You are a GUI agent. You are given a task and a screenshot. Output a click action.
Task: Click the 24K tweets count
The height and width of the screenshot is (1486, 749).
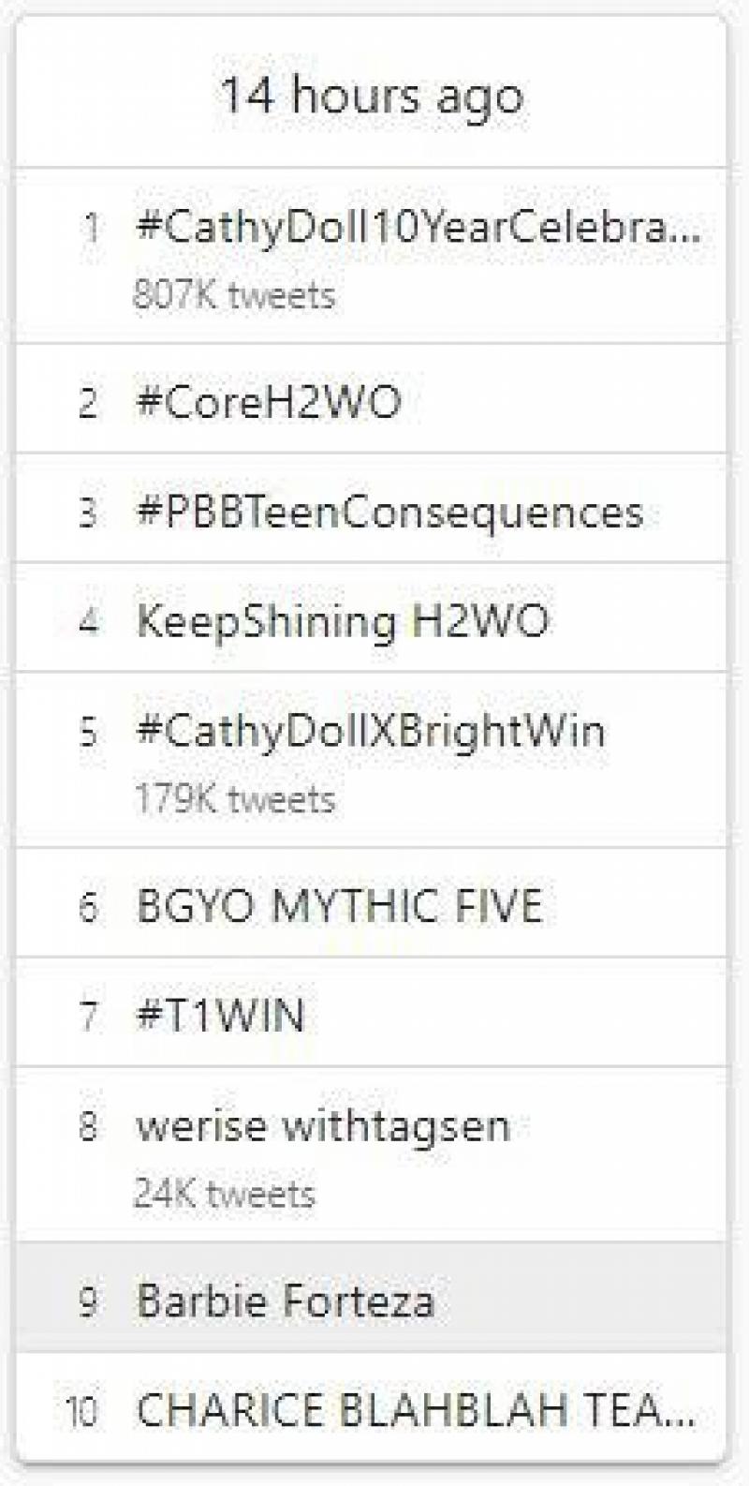225,1194
